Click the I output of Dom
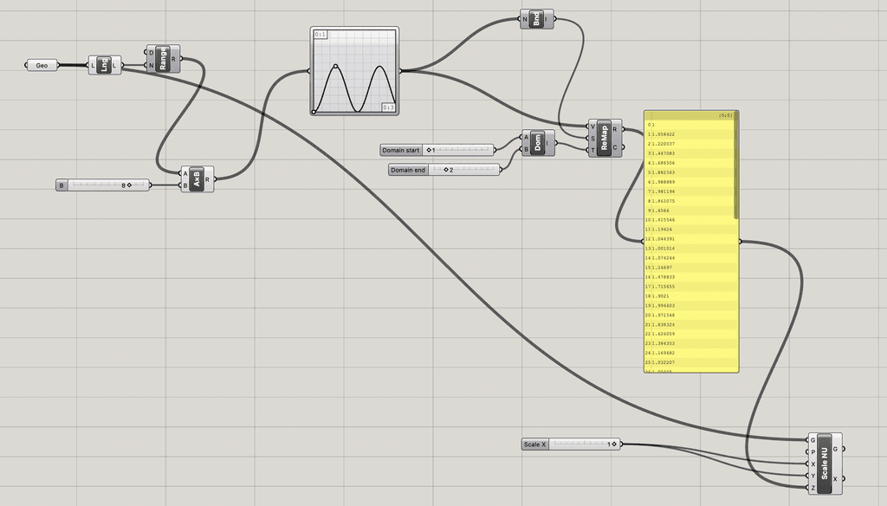Viewport: 887px width, 506px height. [x=547, y=143]
